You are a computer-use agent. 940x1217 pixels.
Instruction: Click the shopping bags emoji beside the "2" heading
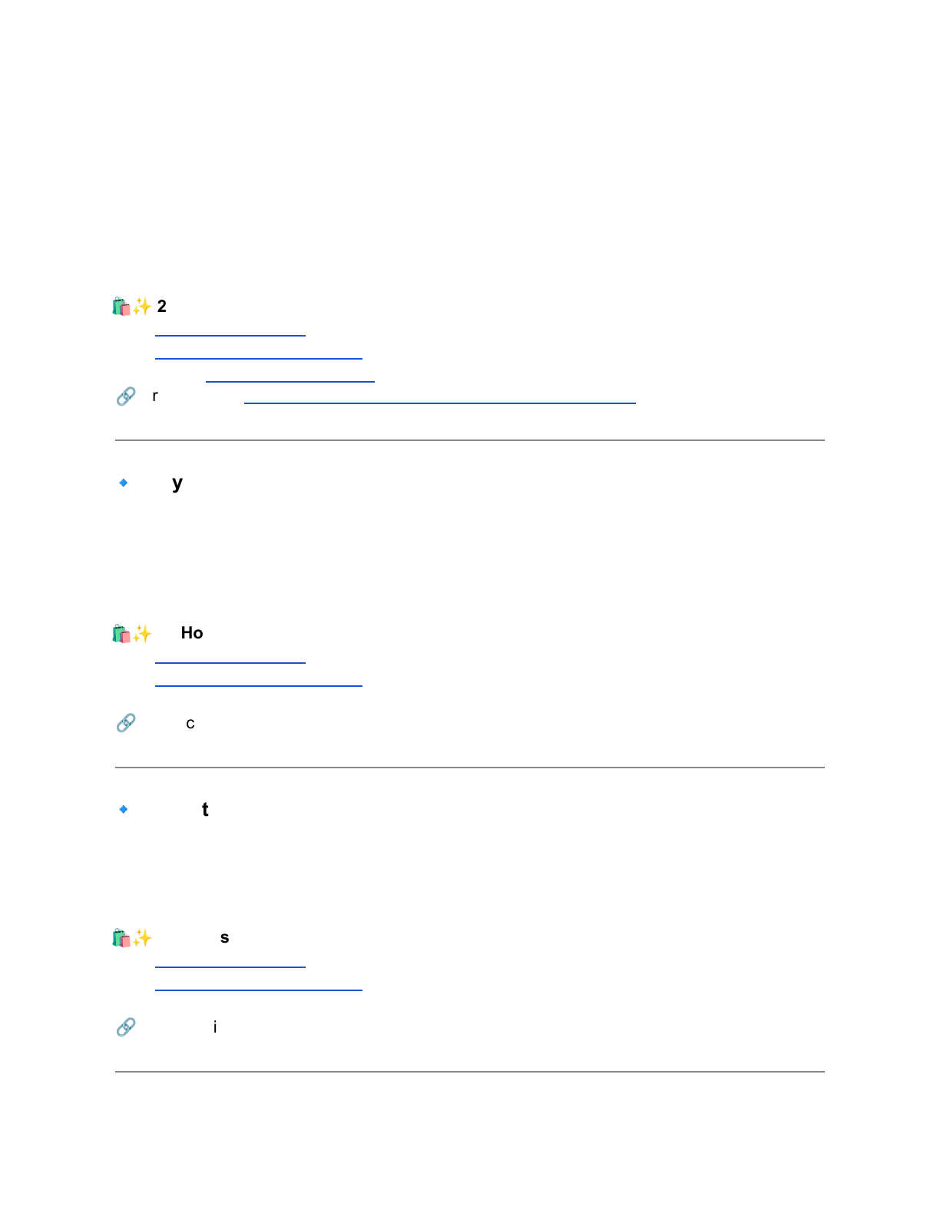click(x=121, y=307)
